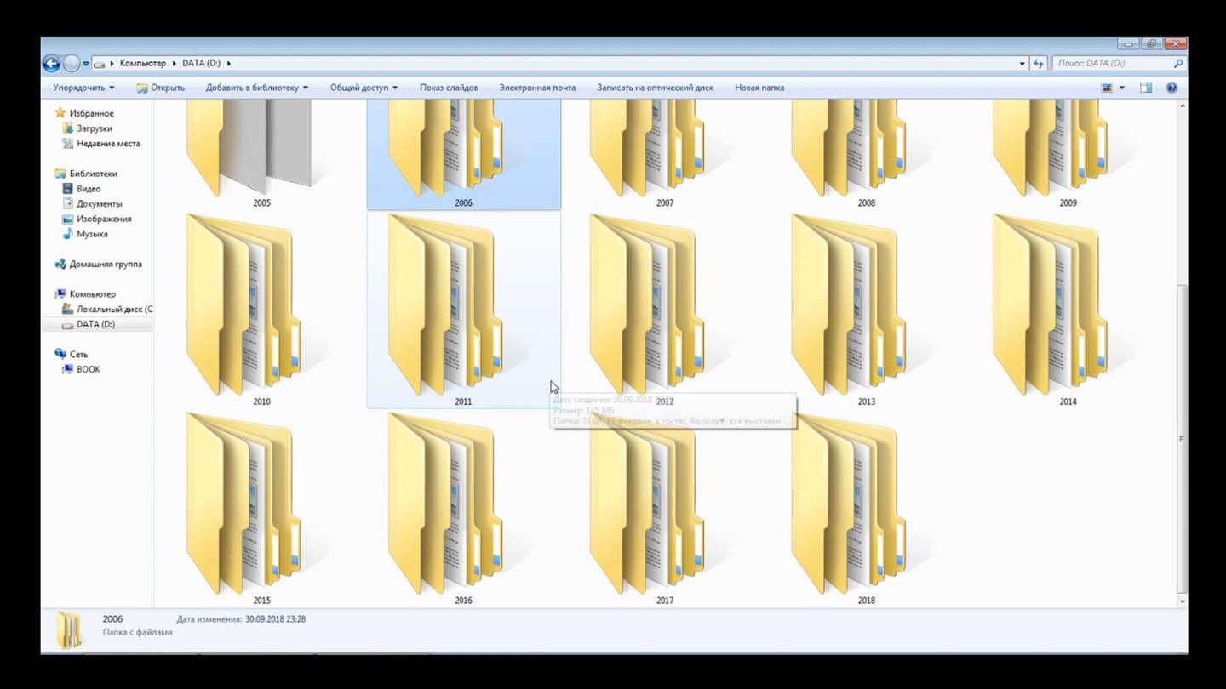Create a folder with Новая папка

tap(759, 88)
